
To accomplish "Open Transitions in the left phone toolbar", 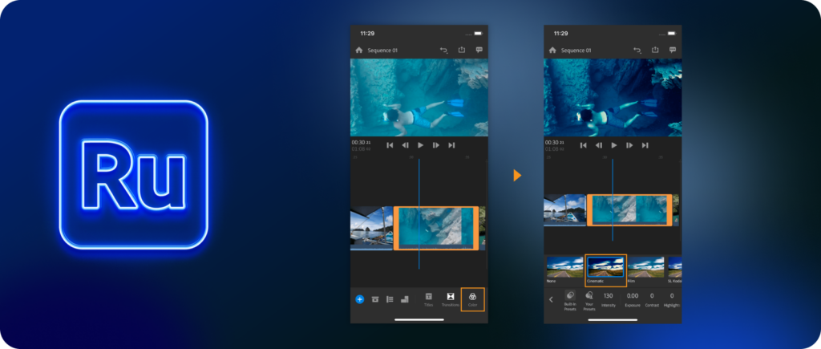I will pyautogui.click(x=451, y=299).
